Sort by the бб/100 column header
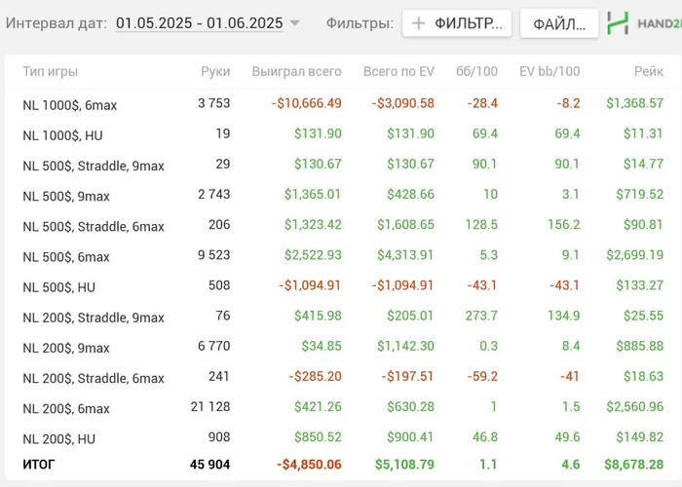682x487 pixels. pos(476,71)
